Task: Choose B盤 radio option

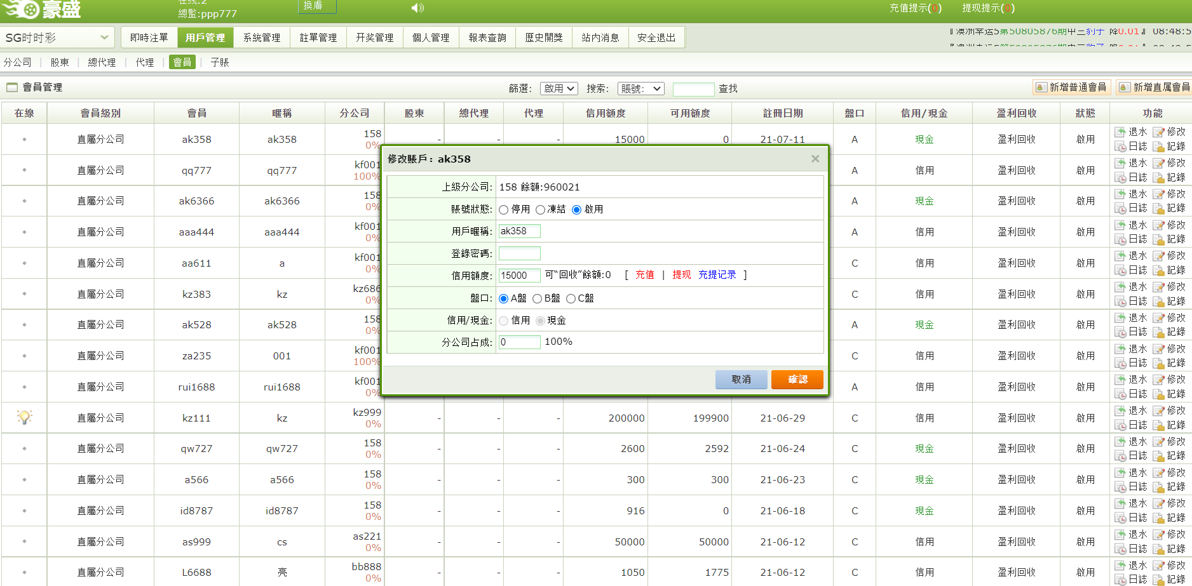Action: (537, 298)
